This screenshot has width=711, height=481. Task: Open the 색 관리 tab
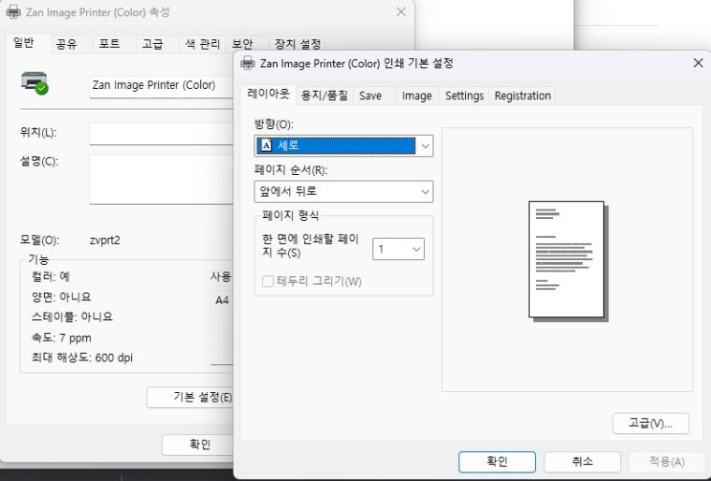click(x=202, y=44)
